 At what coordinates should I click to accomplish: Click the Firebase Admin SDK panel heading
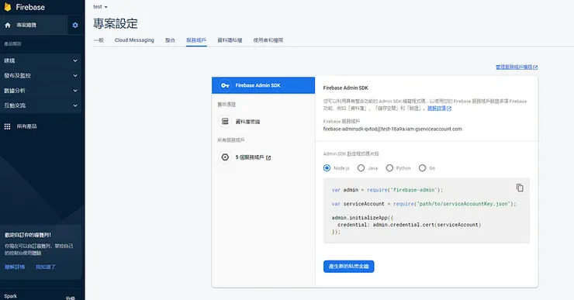pos(346,88)
